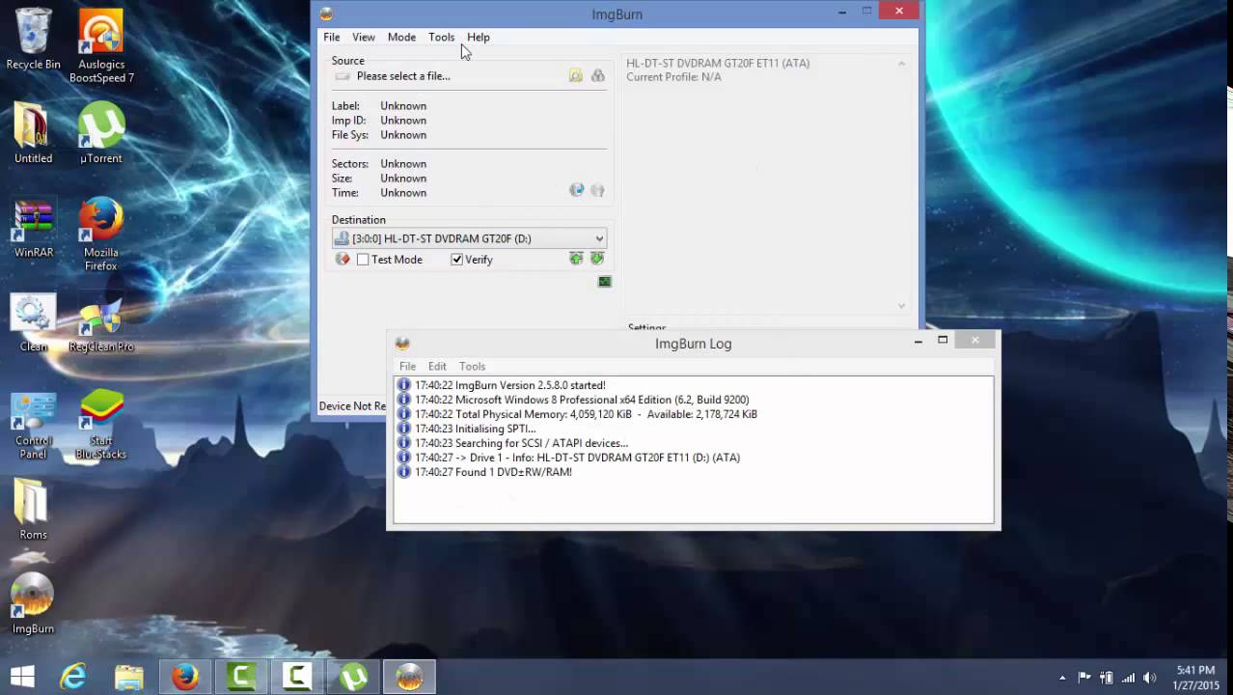The image size is (1233, 695).
Task: Select the WinRAR desktop icon
Action: (x=33, y=228)
